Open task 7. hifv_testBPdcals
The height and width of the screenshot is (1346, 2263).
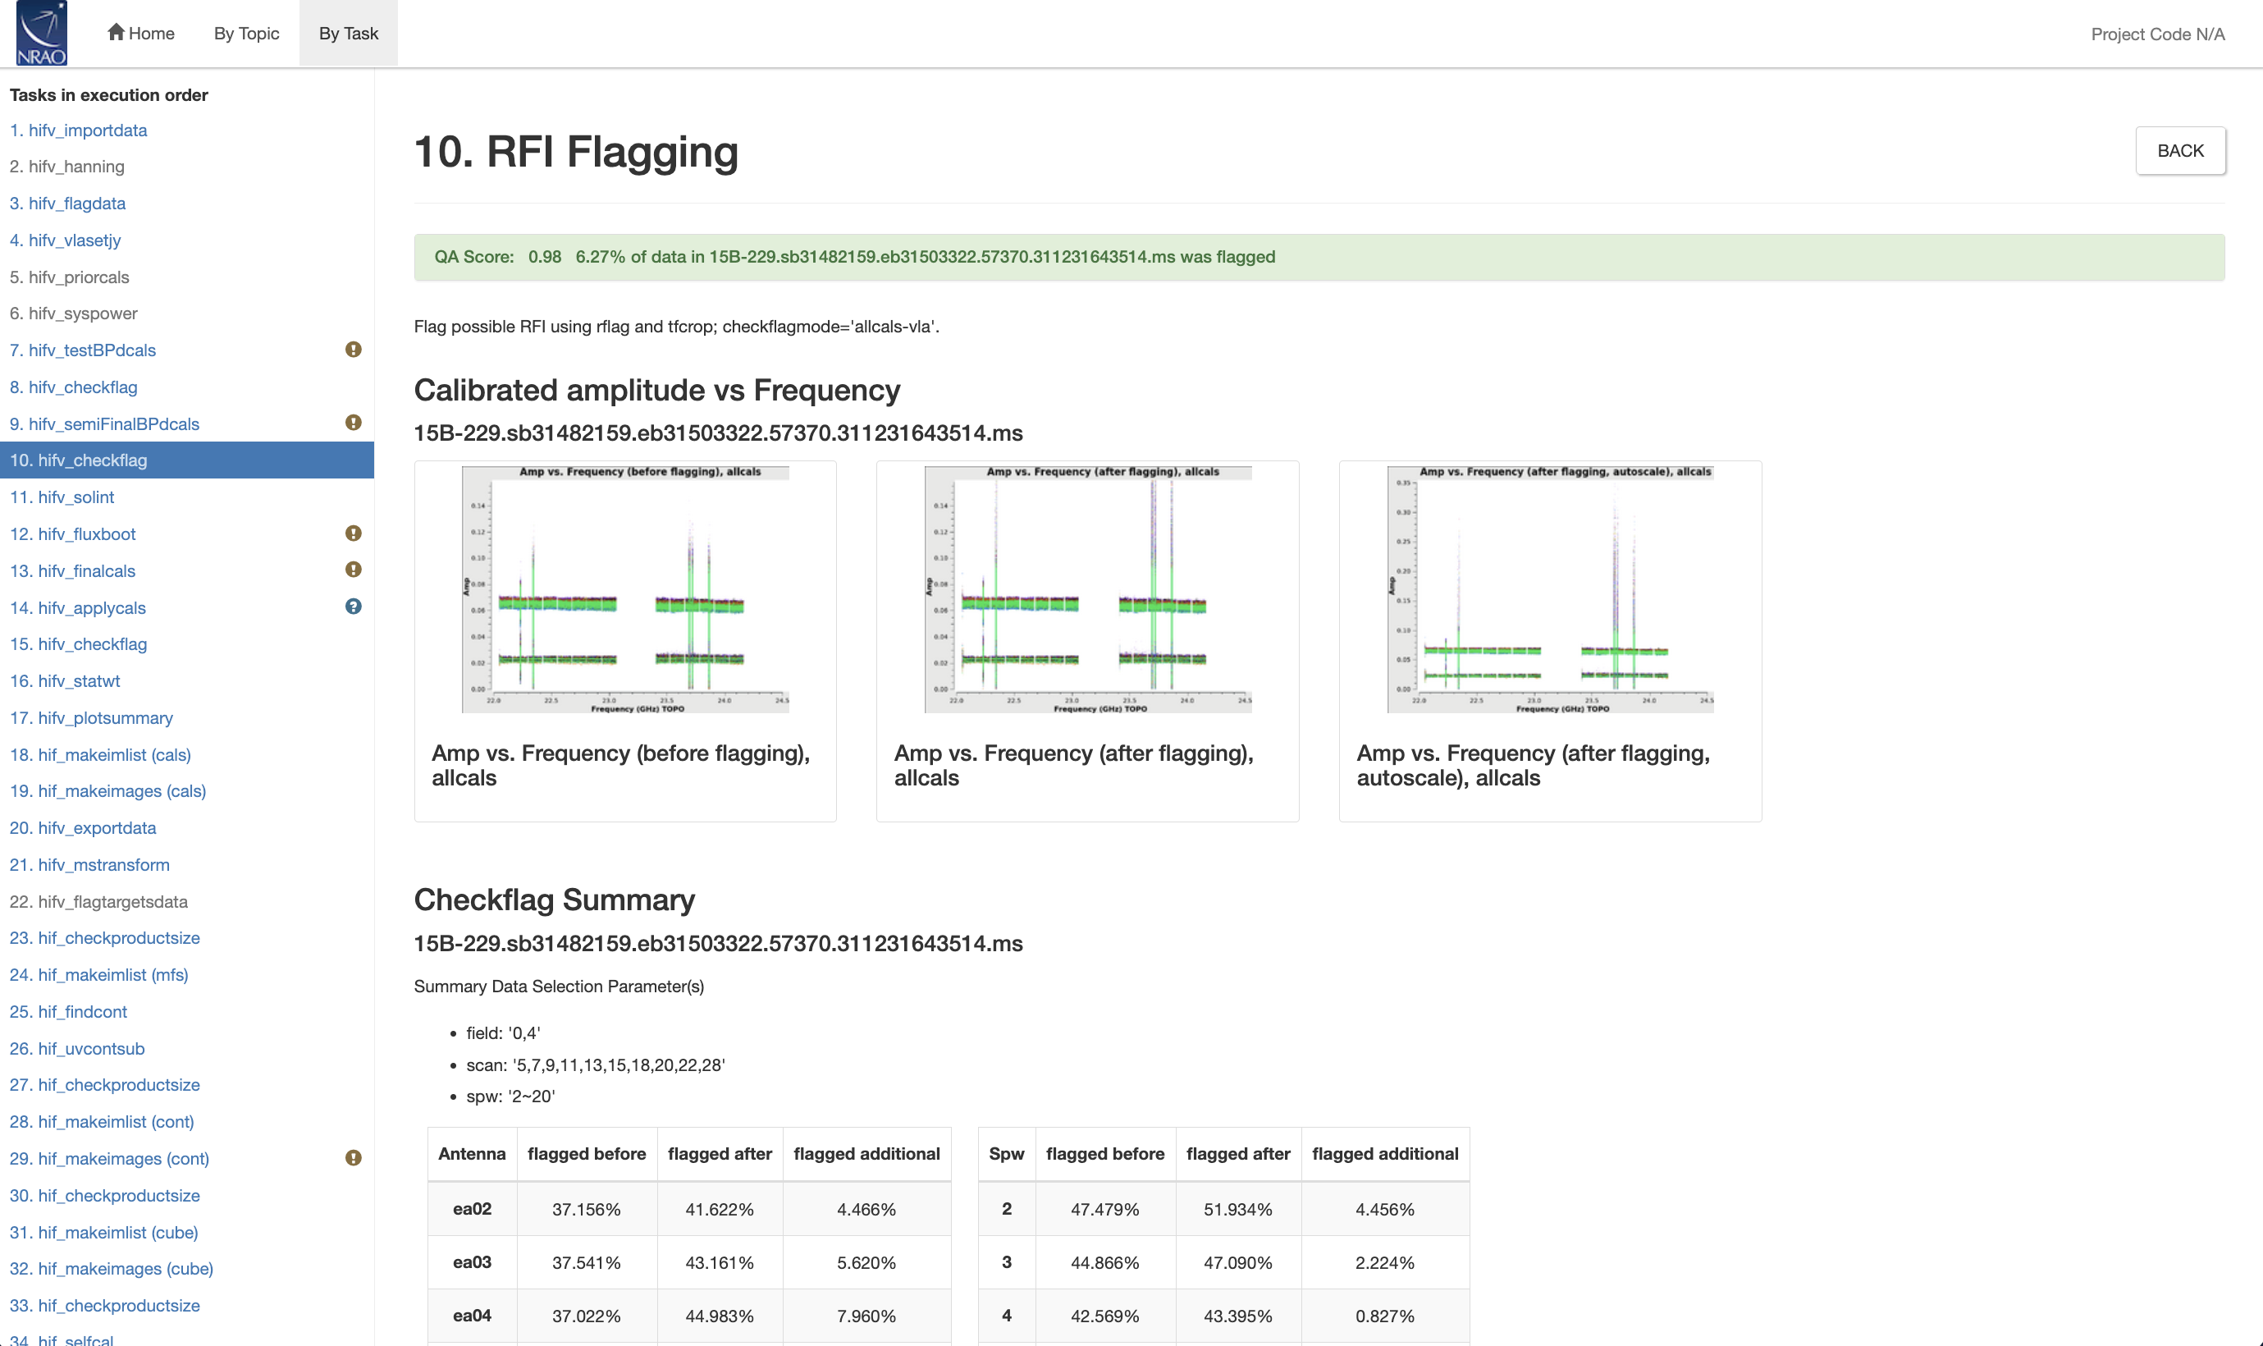click(83, 351)
